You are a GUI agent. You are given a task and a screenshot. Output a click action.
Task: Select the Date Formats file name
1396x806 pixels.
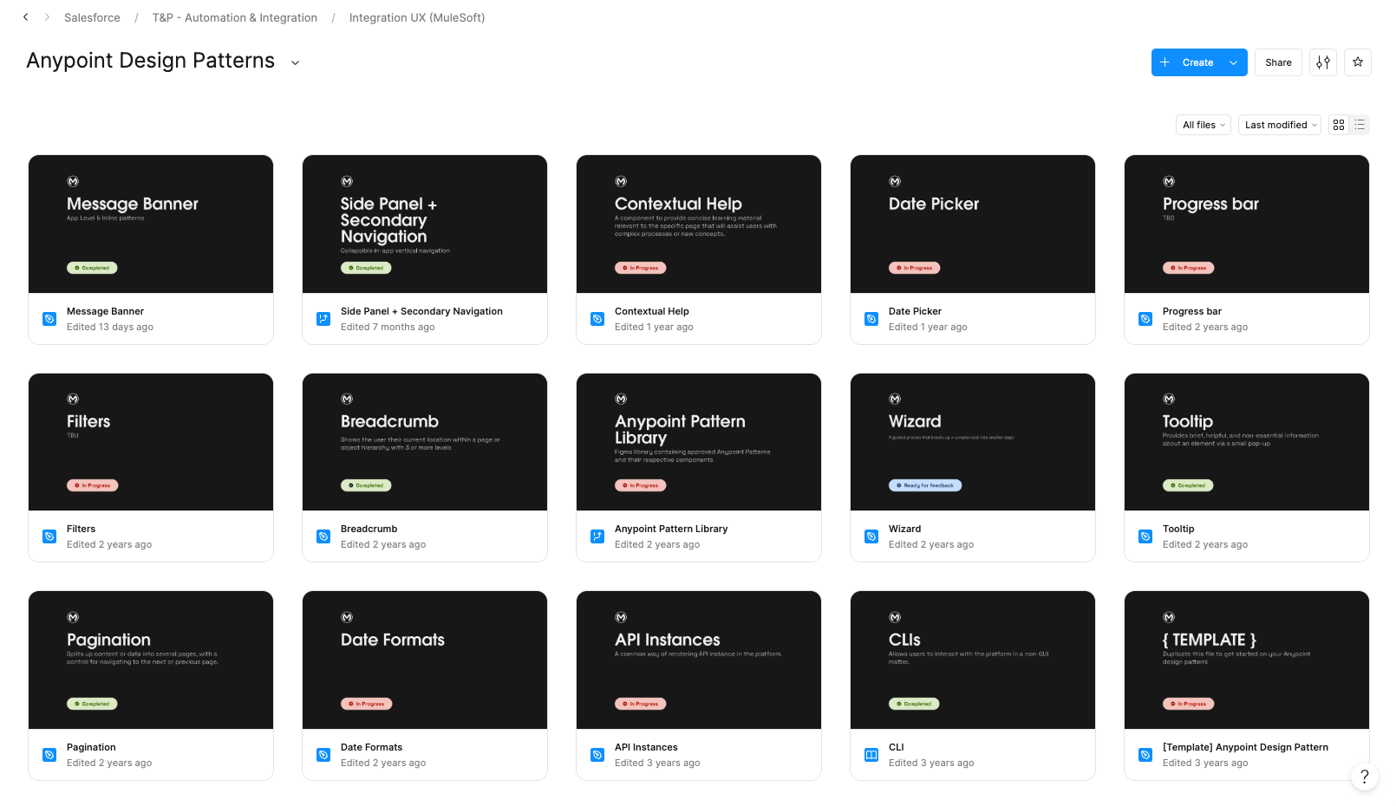coord(371,747)
